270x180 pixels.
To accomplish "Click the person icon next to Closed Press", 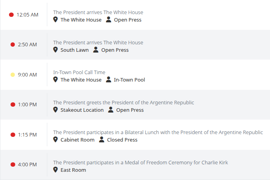I will pyautogui.click(x=102, y=140).
